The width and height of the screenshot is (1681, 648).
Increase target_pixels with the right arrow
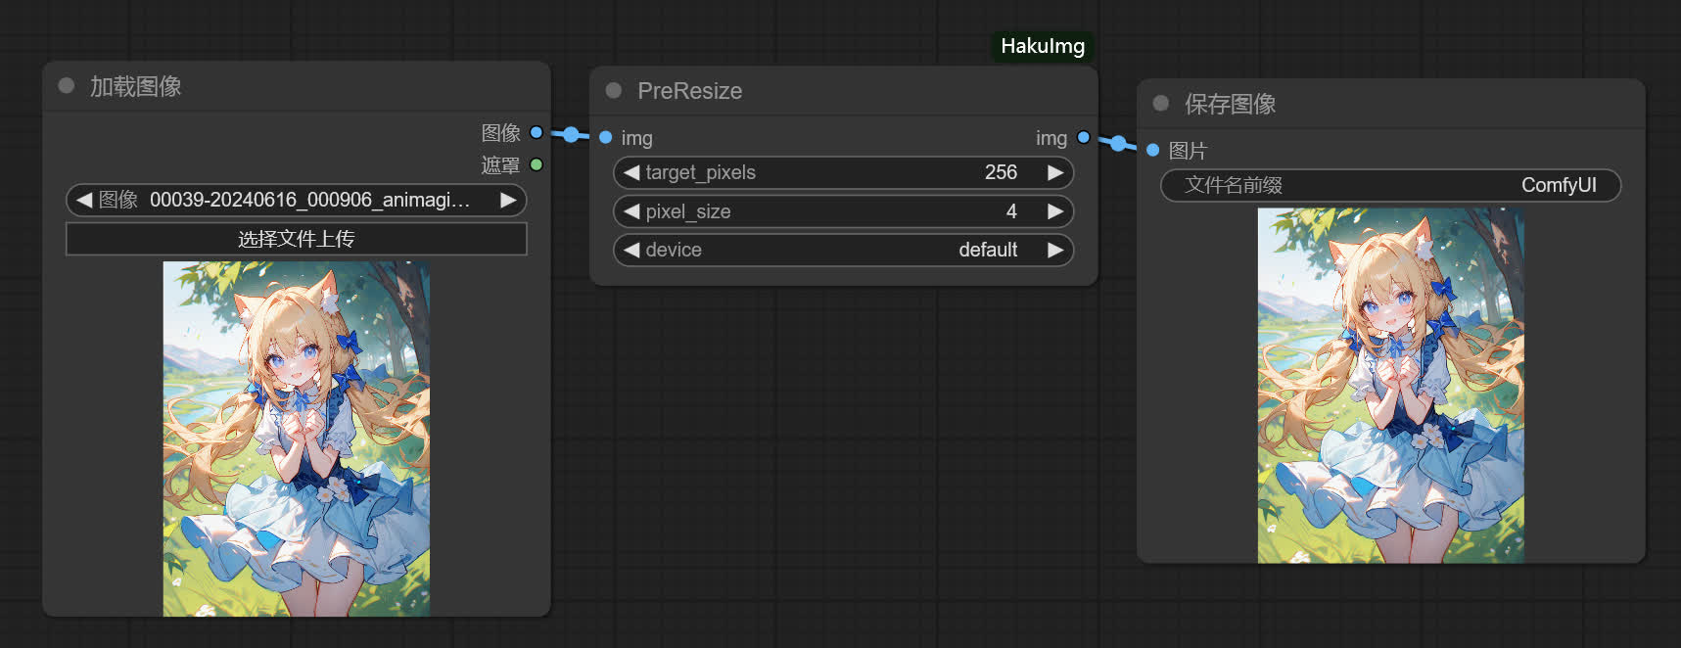(x=1055, y=172)
